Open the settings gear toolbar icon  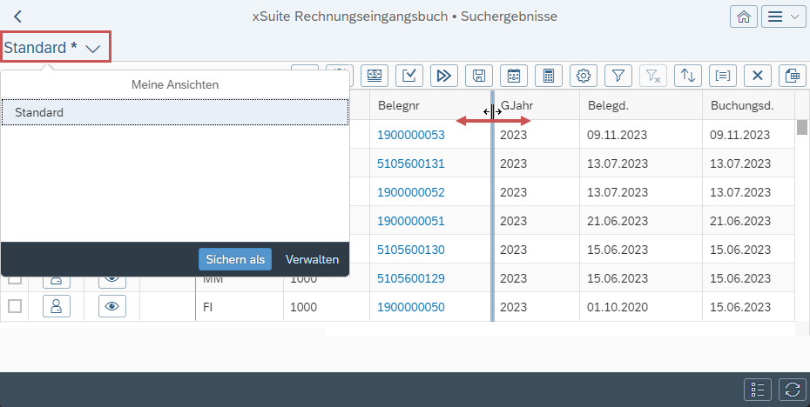[x=584, y=76]
